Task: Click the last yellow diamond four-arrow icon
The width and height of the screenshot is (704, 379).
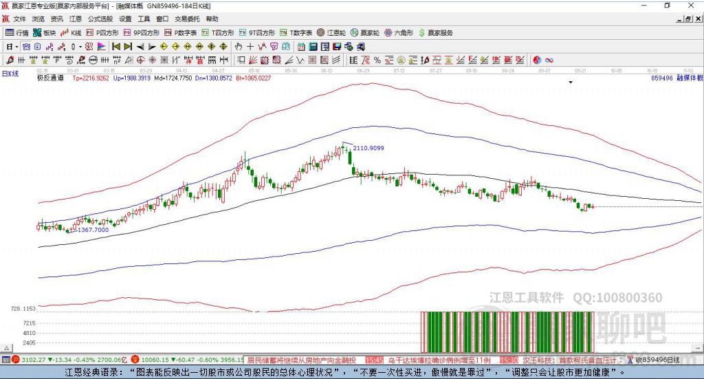Action: (223, 47)
